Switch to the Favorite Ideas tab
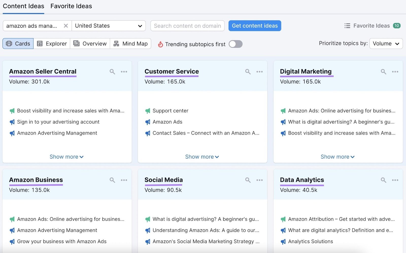Screen dimensions: 406x253 click(x=71, y=6)
